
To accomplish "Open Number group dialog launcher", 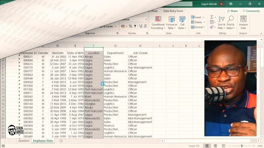I will (147, 33).
